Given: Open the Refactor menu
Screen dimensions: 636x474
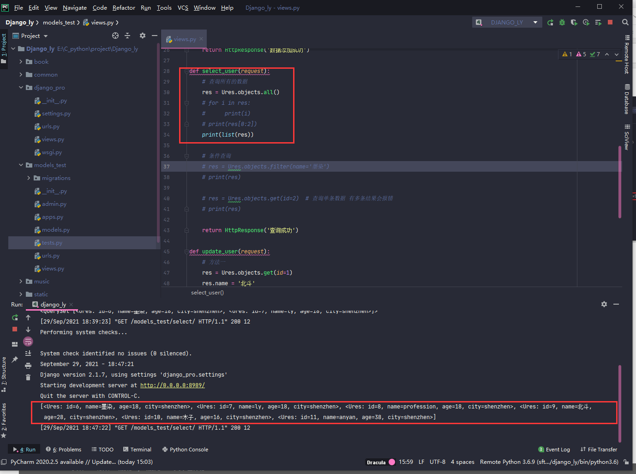Looking at the screenshot, I should coord(124,7).
